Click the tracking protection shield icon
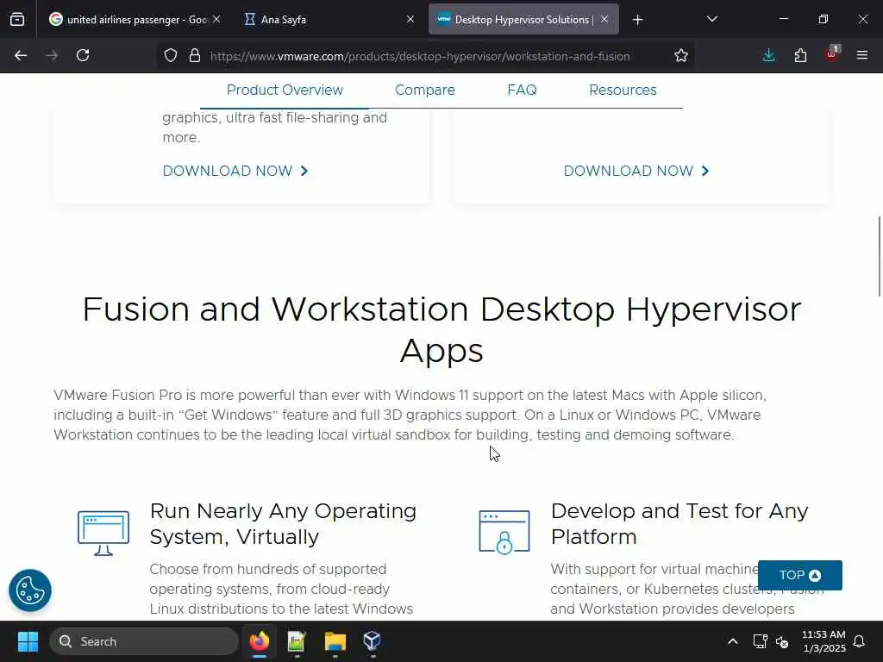The image size is (883, 662). tap(171, 55)
